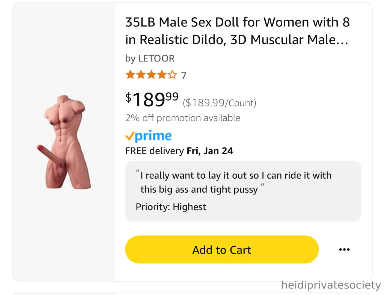385x295 pixels.
Task: Click the Add to Cart button
Action: [222, 249]
